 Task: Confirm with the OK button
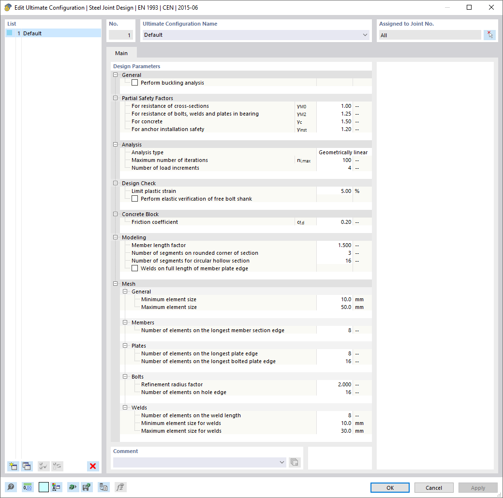[390, 487]
